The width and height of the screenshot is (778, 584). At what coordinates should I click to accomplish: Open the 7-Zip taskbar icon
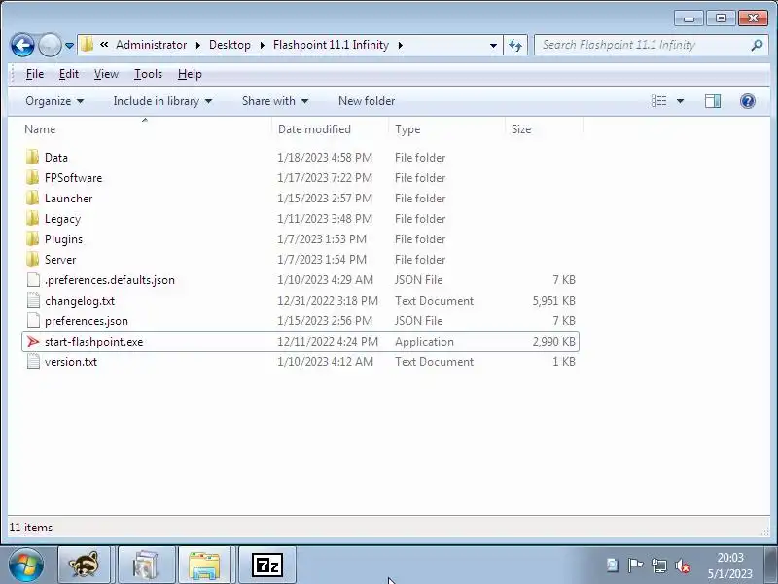266,566
